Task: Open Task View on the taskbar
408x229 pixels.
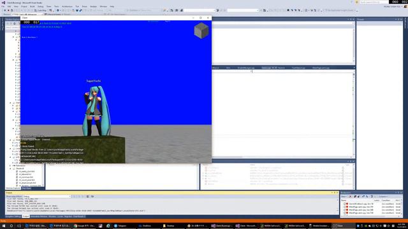Action: tap(19, 226)
